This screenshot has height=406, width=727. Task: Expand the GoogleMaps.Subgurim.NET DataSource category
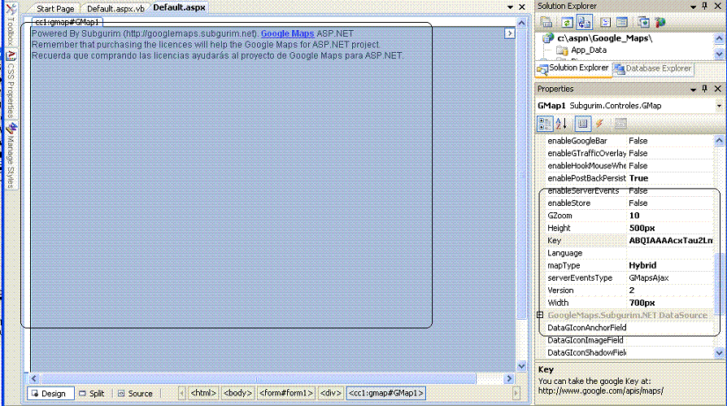[540, 315]
